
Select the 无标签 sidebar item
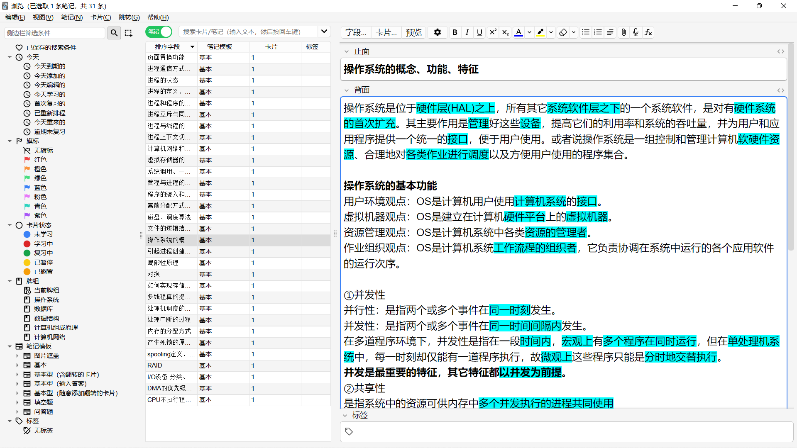point(43,431)
